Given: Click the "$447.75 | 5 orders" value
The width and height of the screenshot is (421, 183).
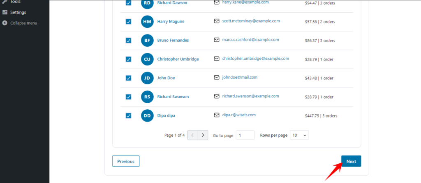Looking at the screenshot, I should 321,116.
